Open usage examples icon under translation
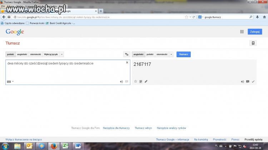This screenshot has height=150, width=268. 248,82
